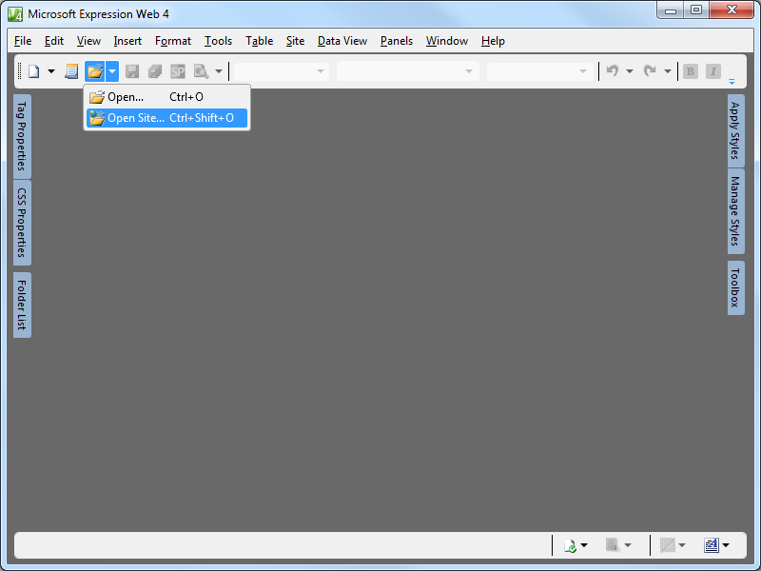Click the compatibility check status bar icon

coord(570,545)
